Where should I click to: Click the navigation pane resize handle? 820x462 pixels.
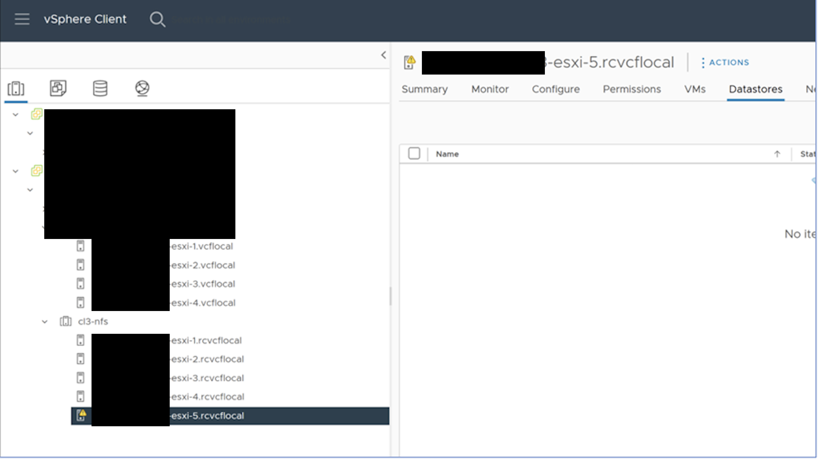pyautogui.click(x=391, y=296)
